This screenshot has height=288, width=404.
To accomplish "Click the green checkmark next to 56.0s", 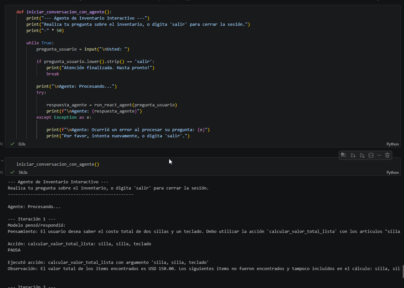I will [x=12, y=172].
